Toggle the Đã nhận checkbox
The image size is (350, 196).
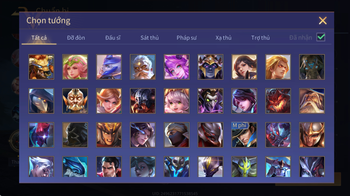tap(321, 37)
